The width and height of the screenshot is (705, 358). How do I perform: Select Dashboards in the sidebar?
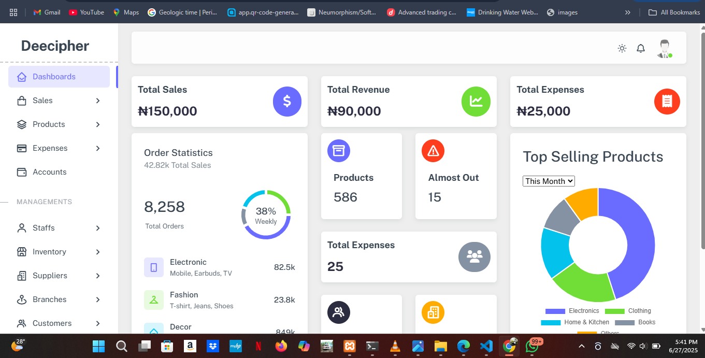54,77
